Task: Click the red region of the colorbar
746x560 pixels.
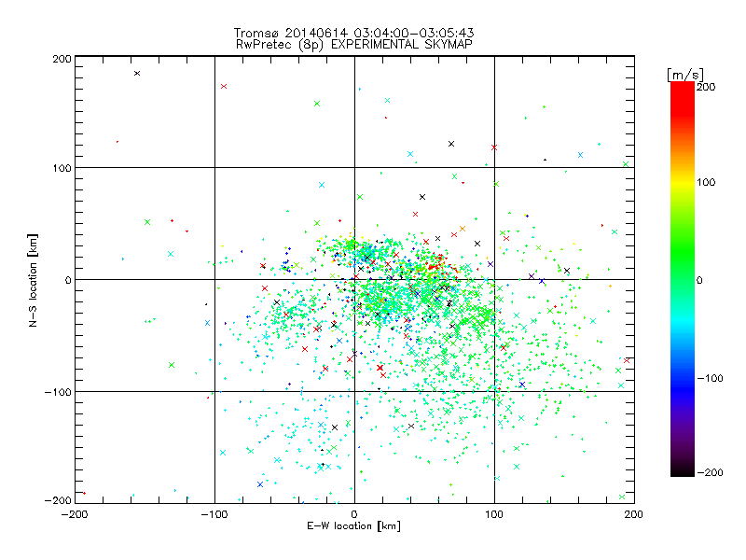Action: [683, 98]
